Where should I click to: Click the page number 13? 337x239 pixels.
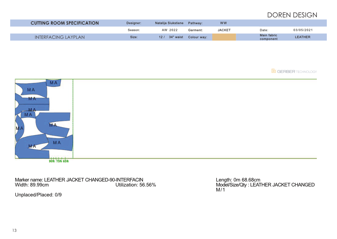15,231
